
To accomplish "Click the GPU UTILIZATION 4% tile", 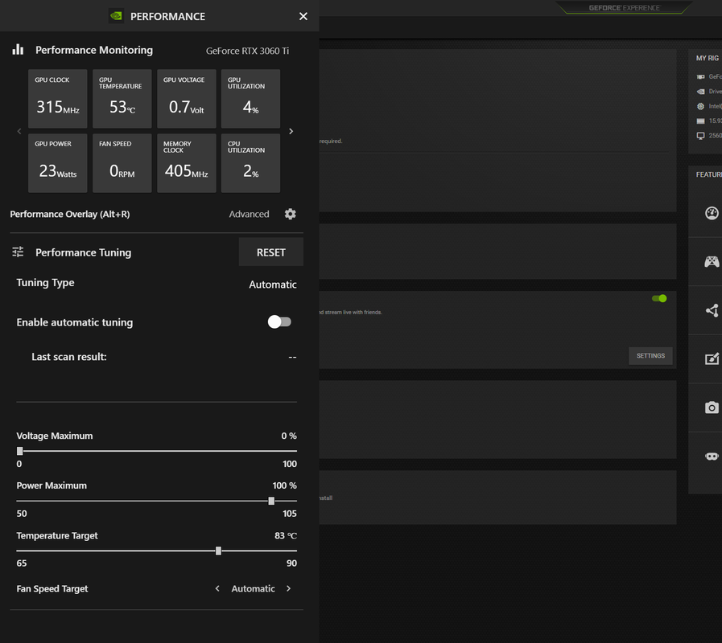I will click(x=250, y=98).
